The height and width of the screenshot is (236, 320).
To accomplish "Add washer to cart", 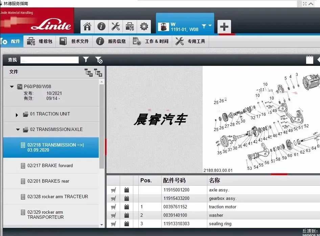I will click(113, 215).
